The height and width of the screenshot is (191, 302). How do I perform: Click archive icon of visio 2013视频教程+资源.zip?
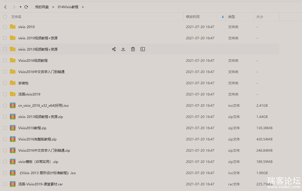click(13, 117)
